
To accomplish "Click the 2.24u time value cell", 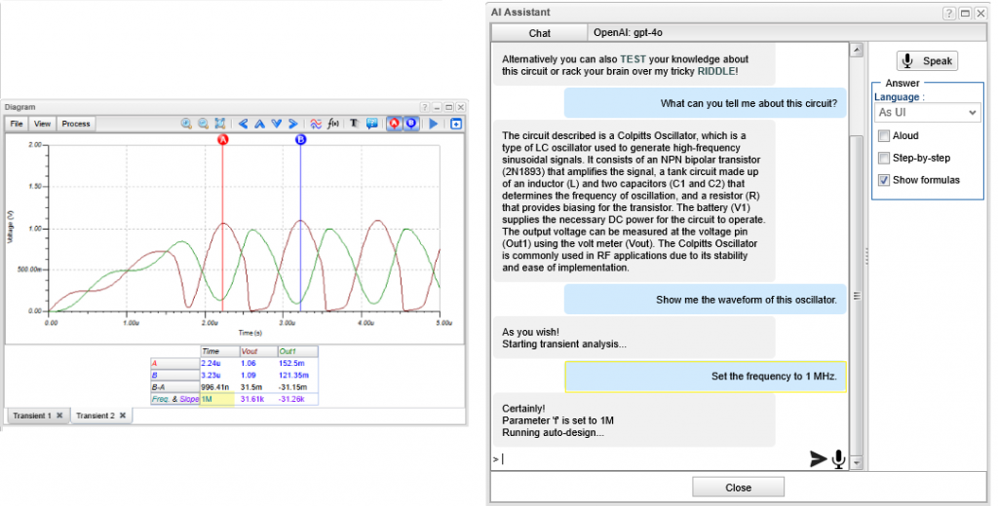I will (x=219, y=363).
